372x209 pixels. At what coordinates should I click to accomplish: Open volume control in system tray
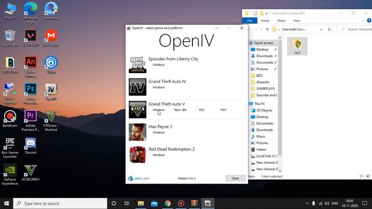327,203
